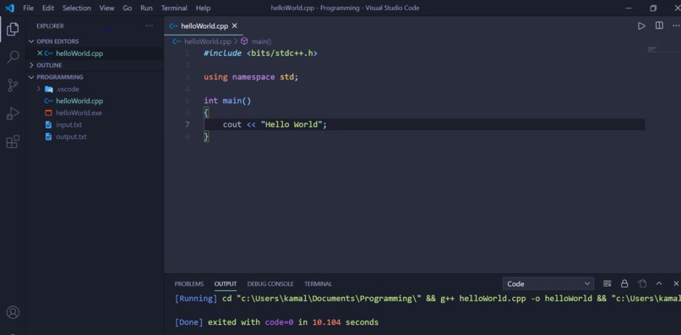Expand the Outline section
This screenshot has height=335, width=681.
tap(31, 65)
